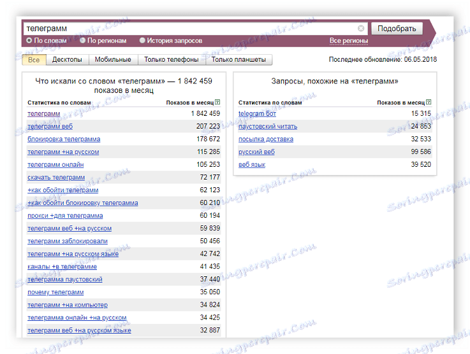Viewport: 470px width, 354px height.
Task: Open the telegram бот similar query
Action: click(257, 114)
